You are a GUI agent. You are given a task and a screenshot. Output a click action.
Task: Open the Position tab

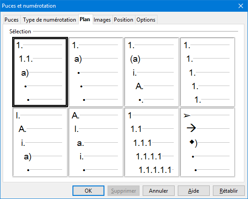pyautogui.click(x=123, y=20)
